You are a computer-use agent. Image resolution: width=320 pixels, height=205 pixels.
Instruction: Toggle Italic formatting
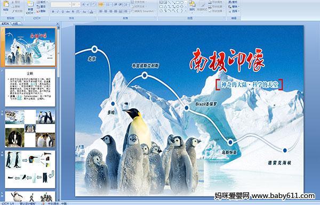(x=58, y=12)
